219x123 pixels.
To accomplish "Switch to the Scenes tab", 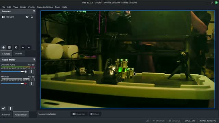I will 18,54.
